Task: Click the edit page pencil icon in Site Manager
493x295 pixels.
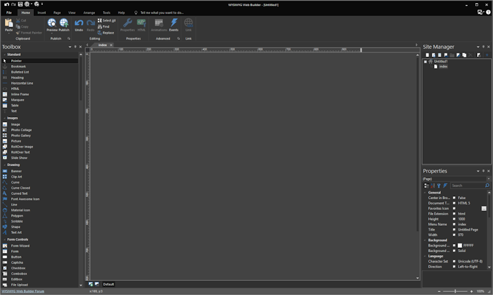Action: [458, 55]
